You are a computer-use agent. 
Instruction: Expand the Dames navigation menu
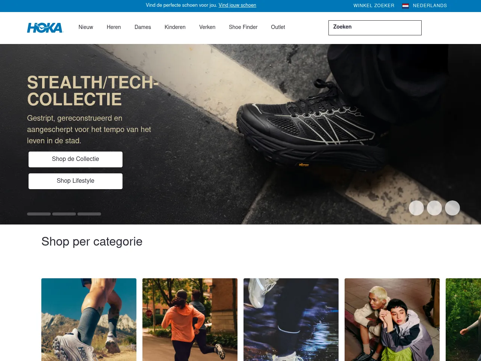(x=143, y=27)
